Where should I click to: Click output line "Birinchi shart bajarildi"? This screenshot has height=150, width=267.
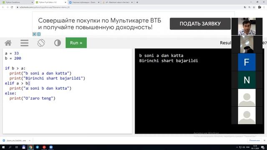coord(169,61)
